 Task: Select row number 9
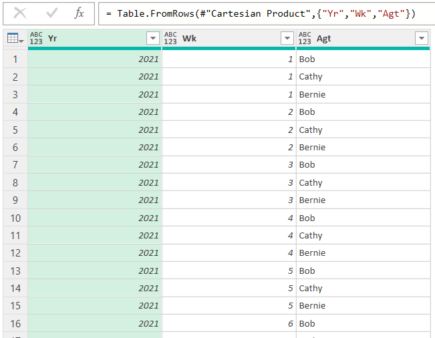click(x=15, y=200)
